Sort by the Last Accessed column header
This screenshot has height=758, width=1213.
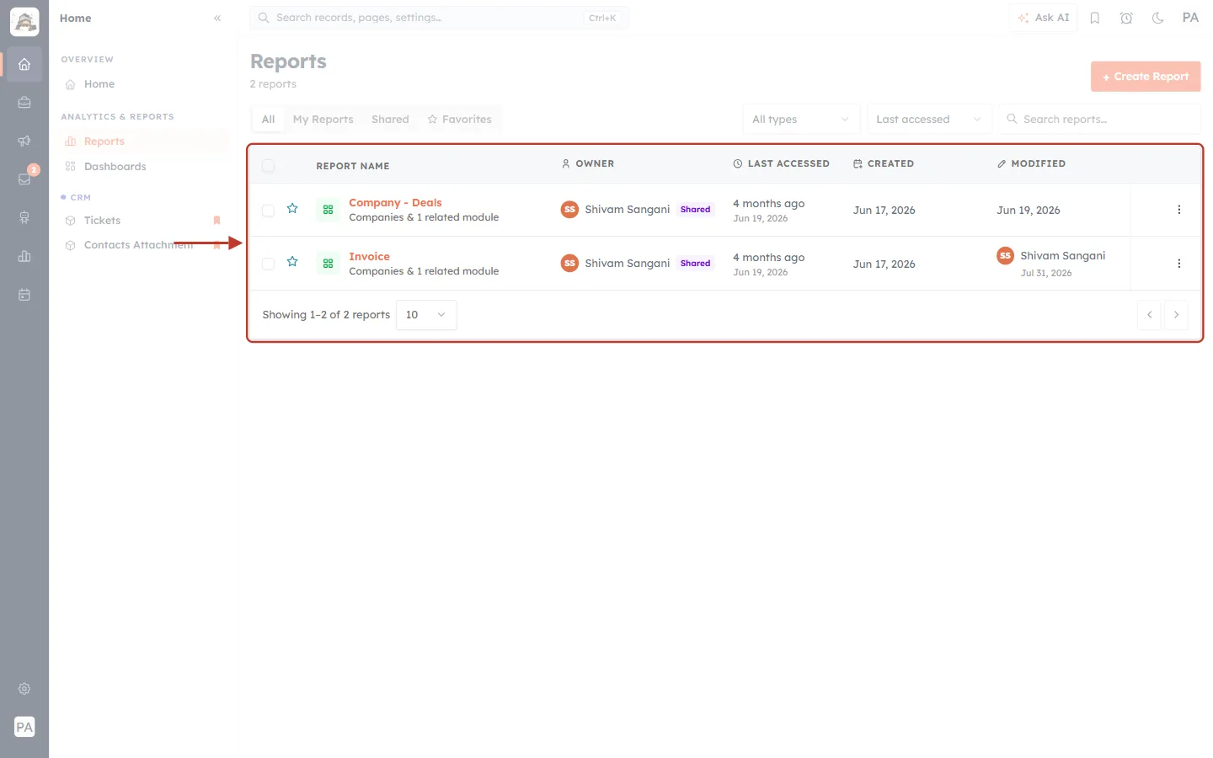tap(781, 163)
